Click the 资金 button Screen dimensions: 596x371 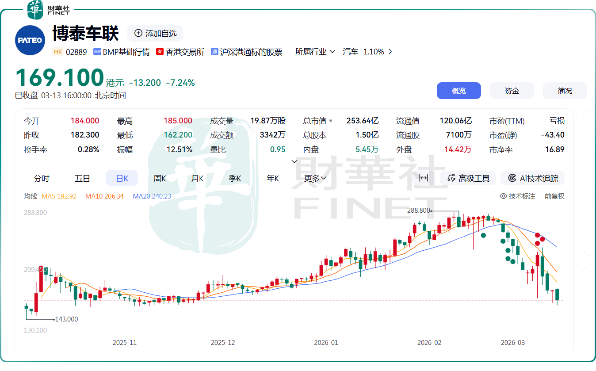point(512,91)
